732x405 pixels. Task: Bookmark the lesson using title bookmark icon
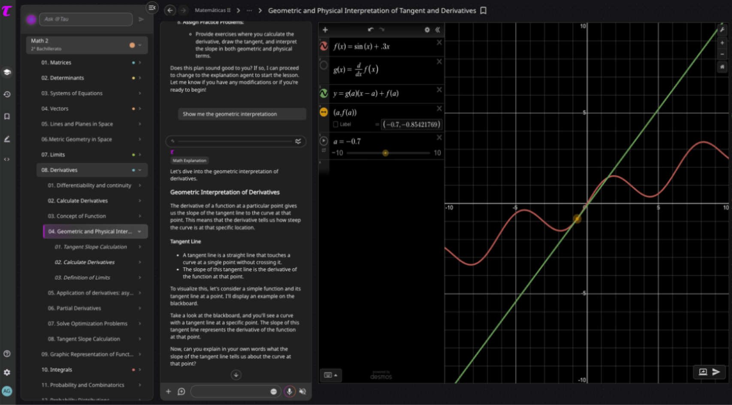[483, 11]
